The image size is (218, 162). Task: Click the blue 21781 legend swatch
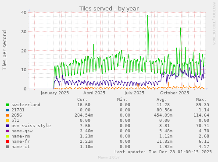click(7, 110)
